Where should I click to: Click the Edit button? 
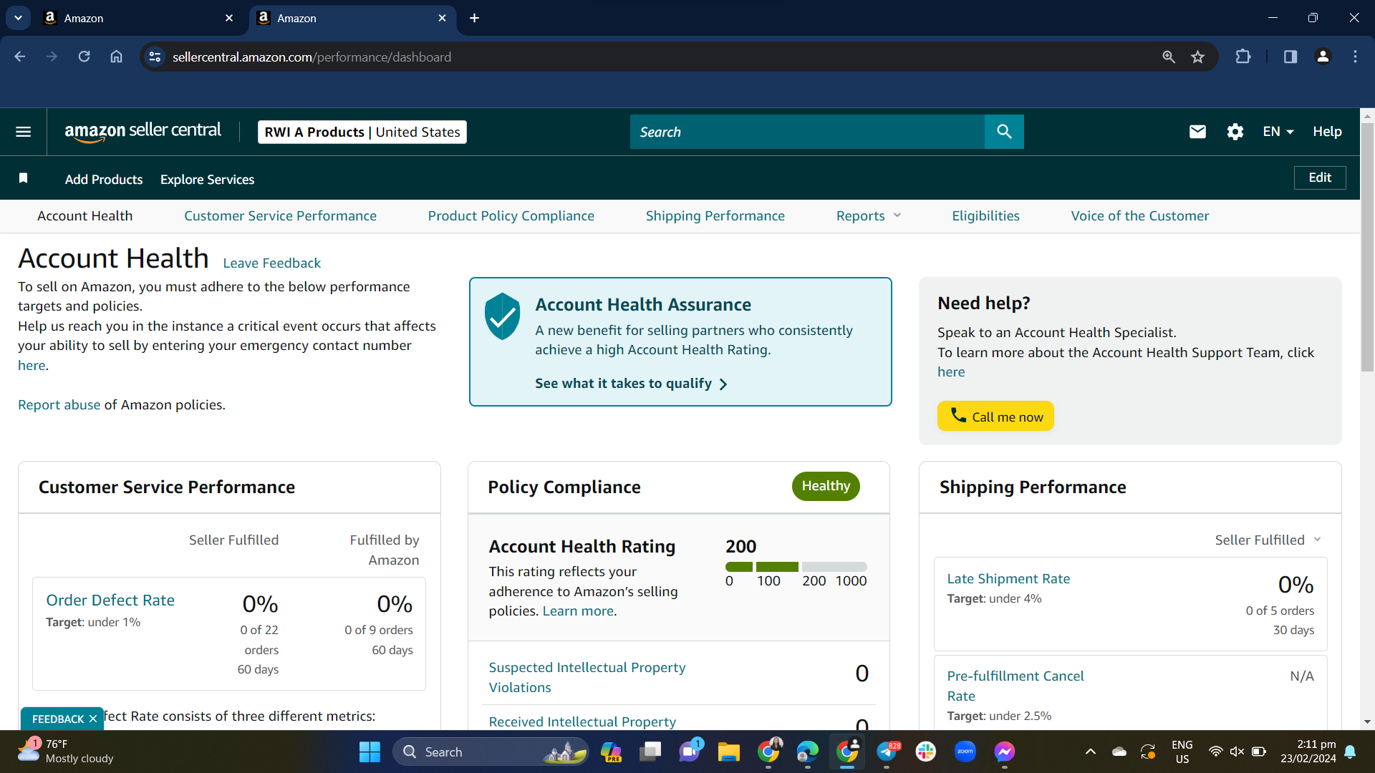pos(1320,178)
